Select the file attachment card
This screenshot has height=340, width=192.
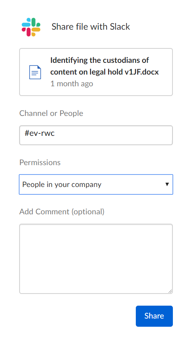(96, 72)
